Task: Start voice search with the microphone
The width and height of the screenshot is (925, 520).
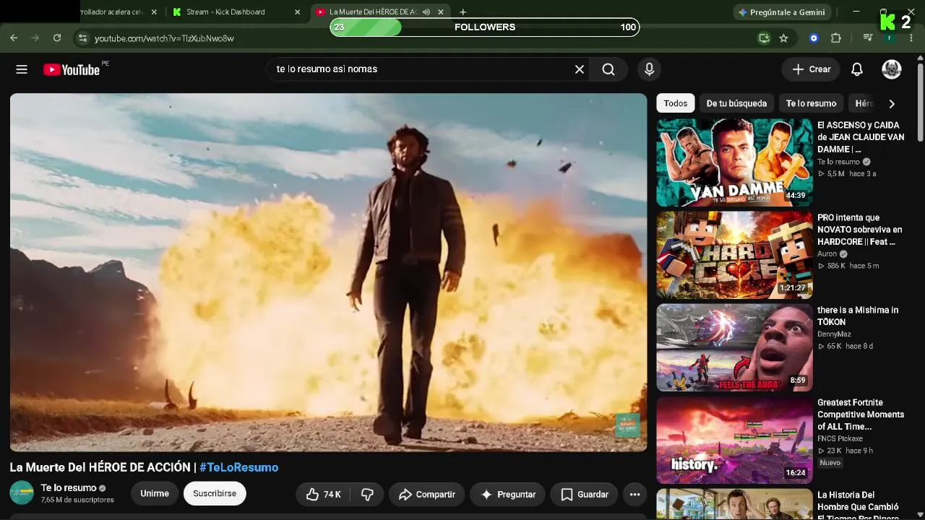Action: (x=650, y=69)
